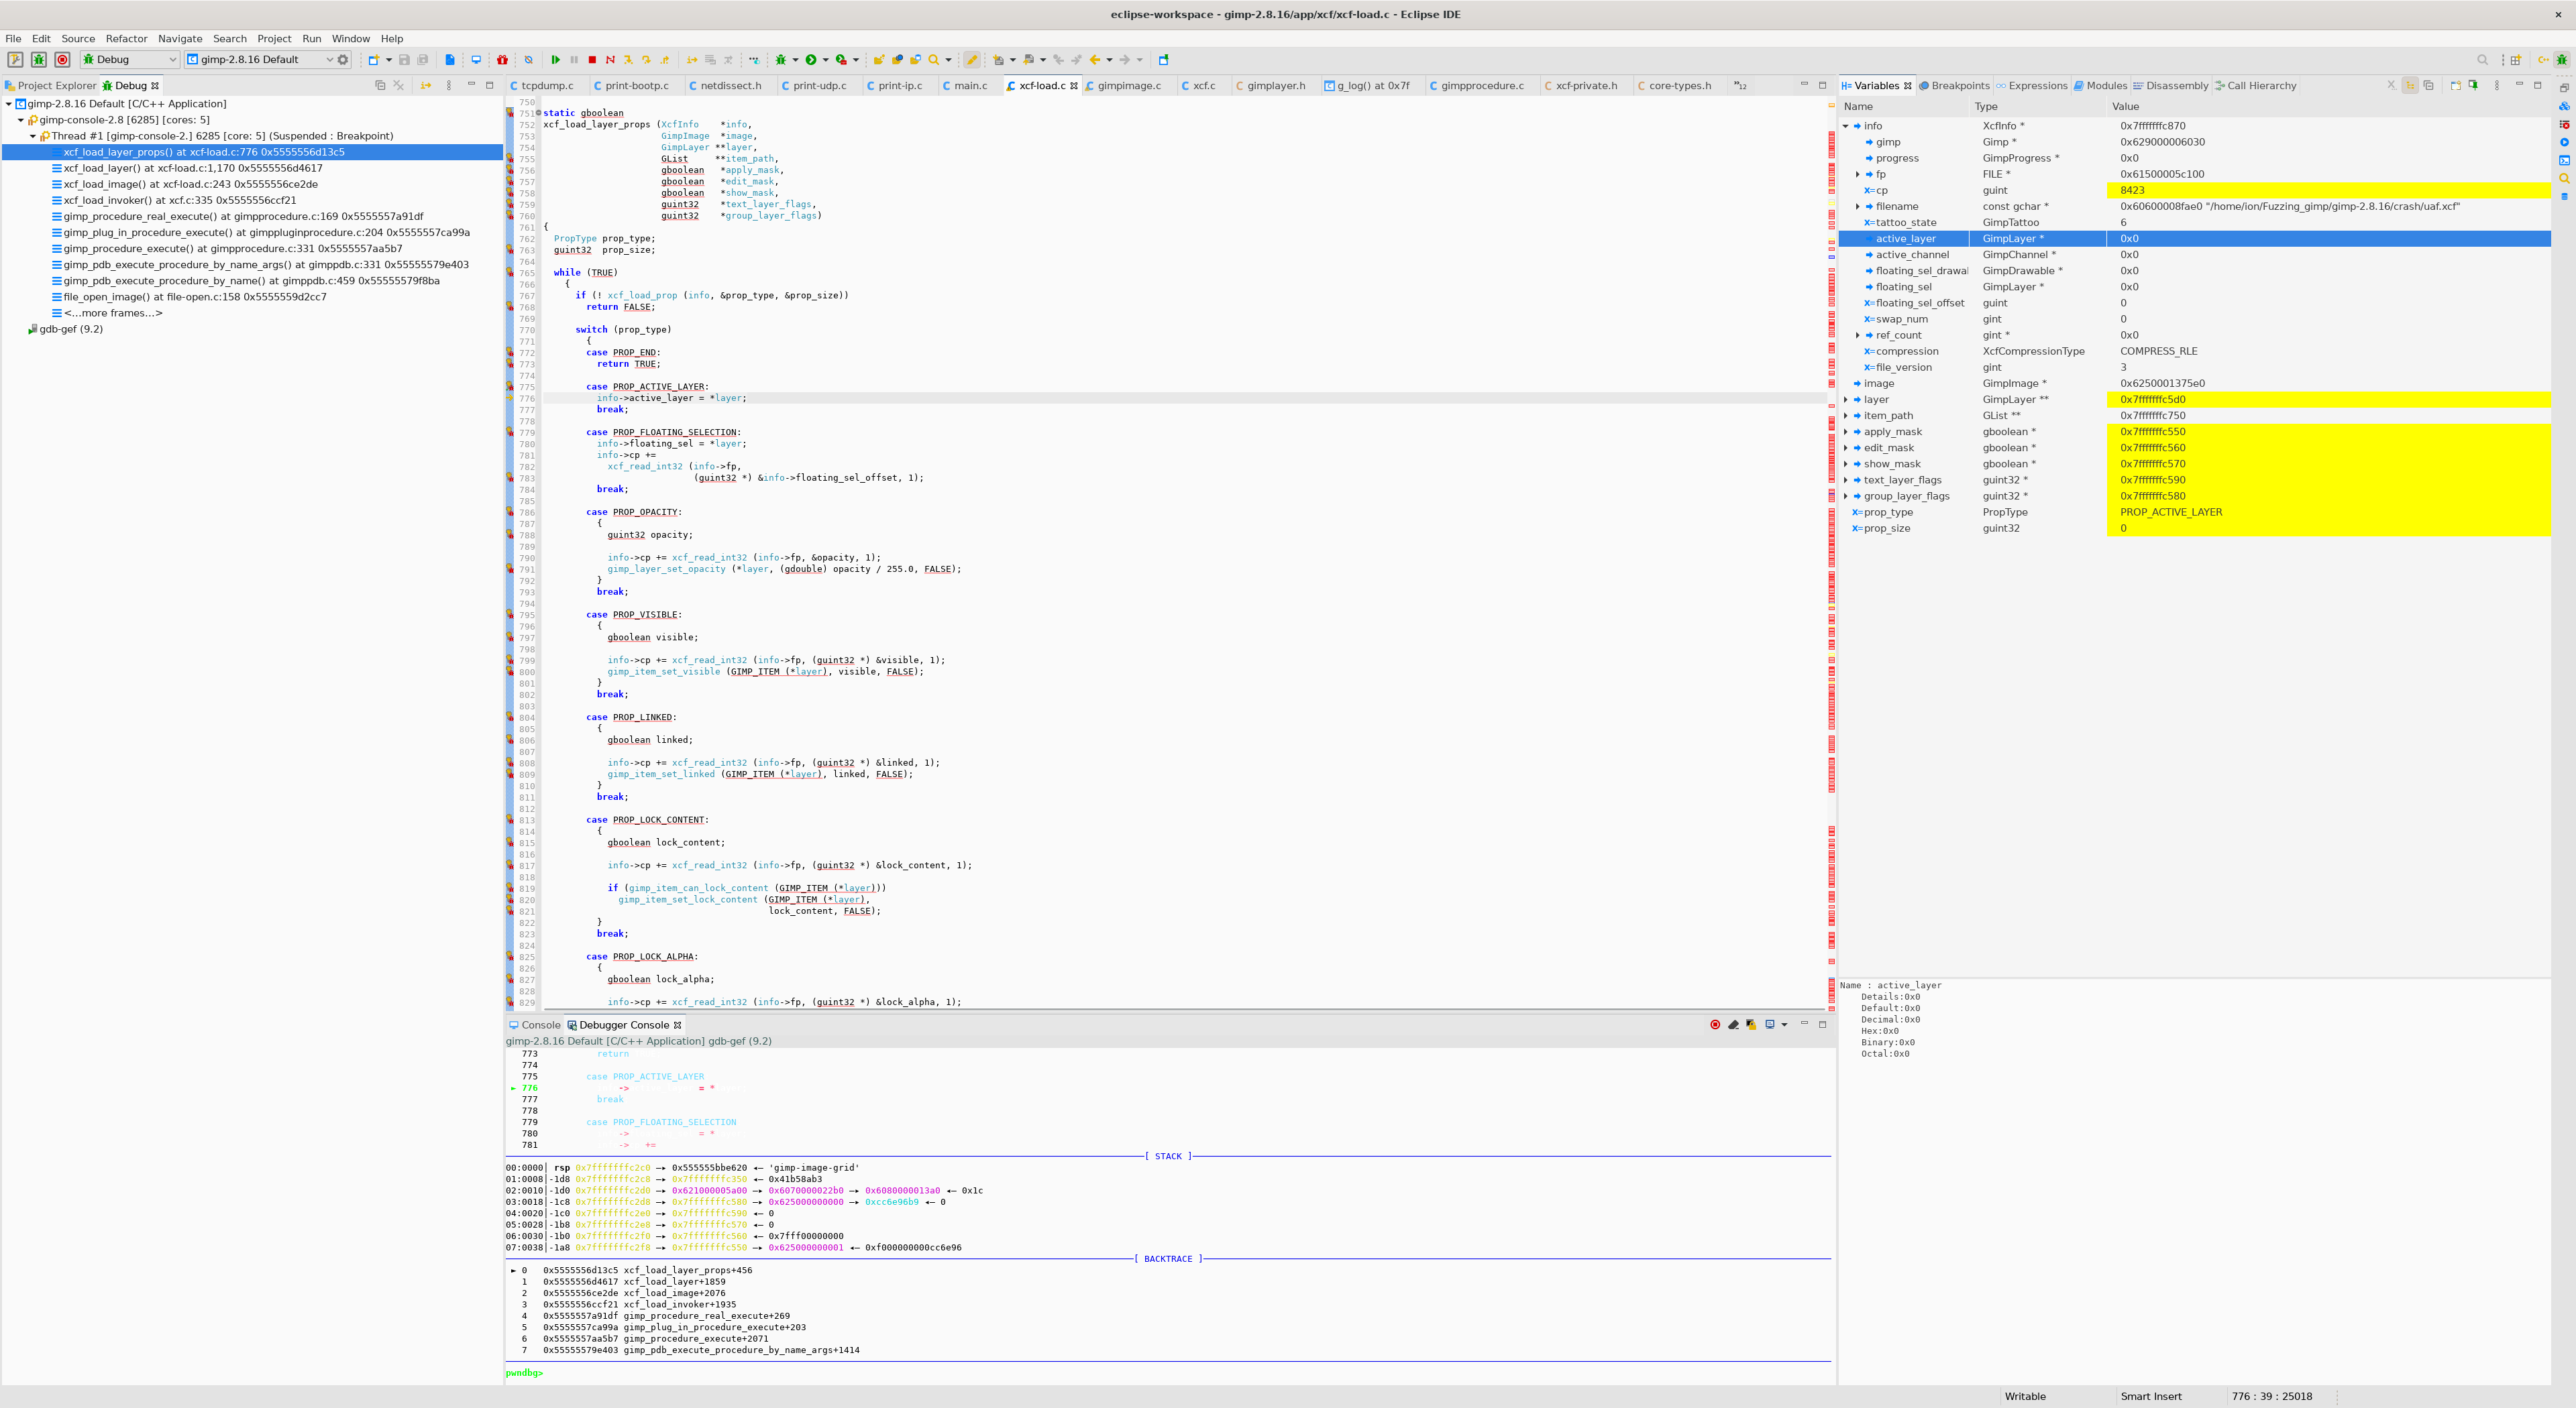Close the xcf-load.c editor tab
Screen dimensions: 2576x1408
1074,86
